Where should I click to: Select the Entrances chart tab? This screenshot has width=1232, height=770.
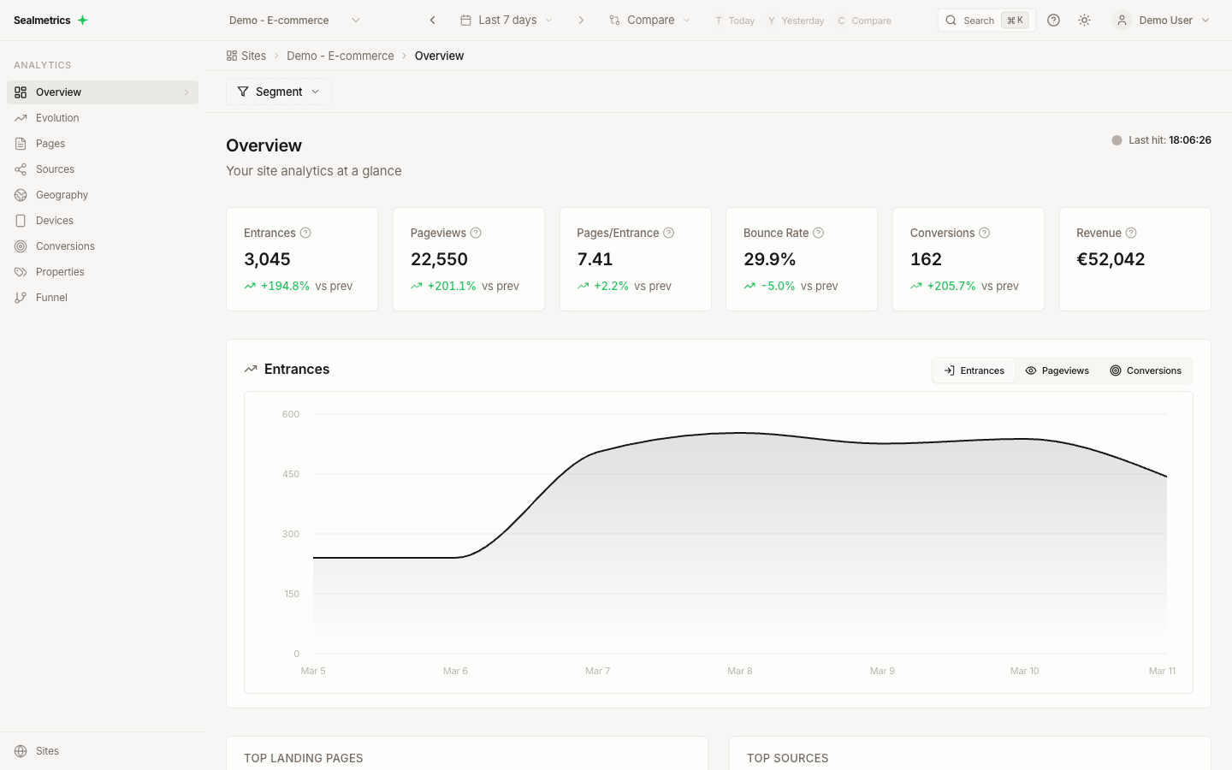click(974, 370)
